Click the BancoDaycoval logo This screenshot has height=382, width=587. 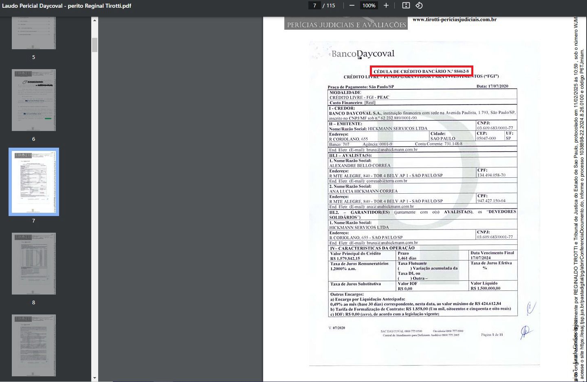pyautogui.click(x=362, y=54)
